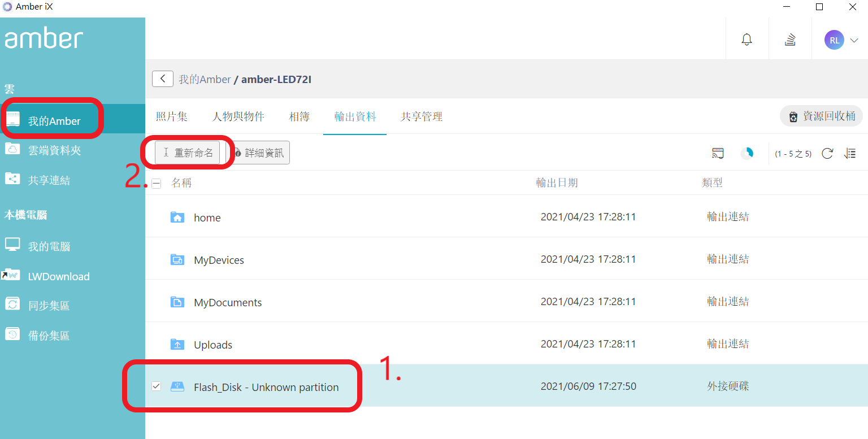Viewport: 868px width, 439px height.
Task: Click the 1 - 5 之 5 item count
Action: coord(793,154)
